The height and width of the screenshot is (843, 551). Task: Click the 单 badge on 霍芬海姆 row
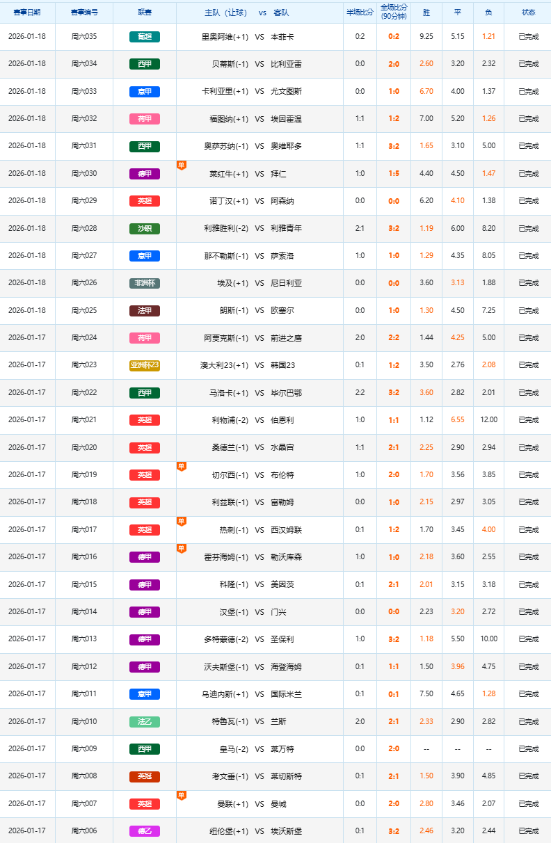click(x=182, y=549)
